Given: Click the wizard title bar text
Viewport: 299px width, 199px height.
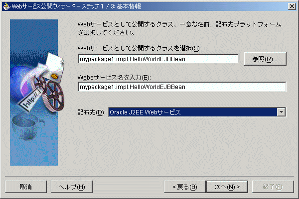Looking at the screenshot, I should (x=76, y=6).
